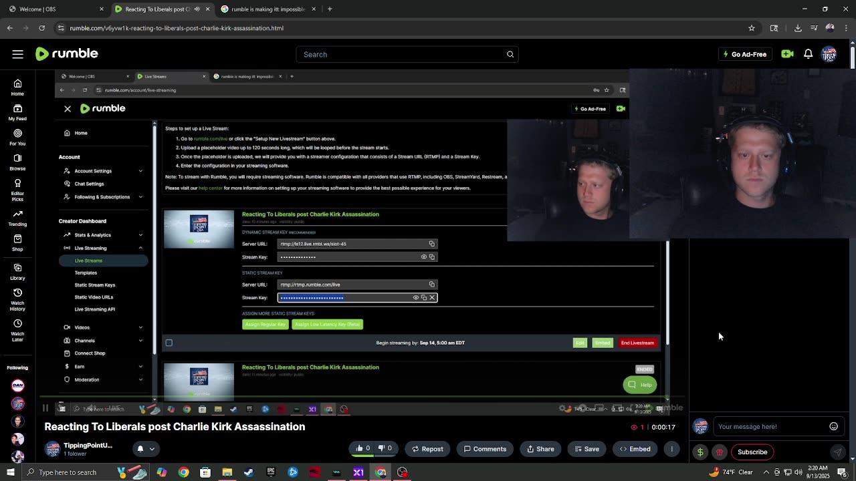Open browser downloads icon

[798, 28]
